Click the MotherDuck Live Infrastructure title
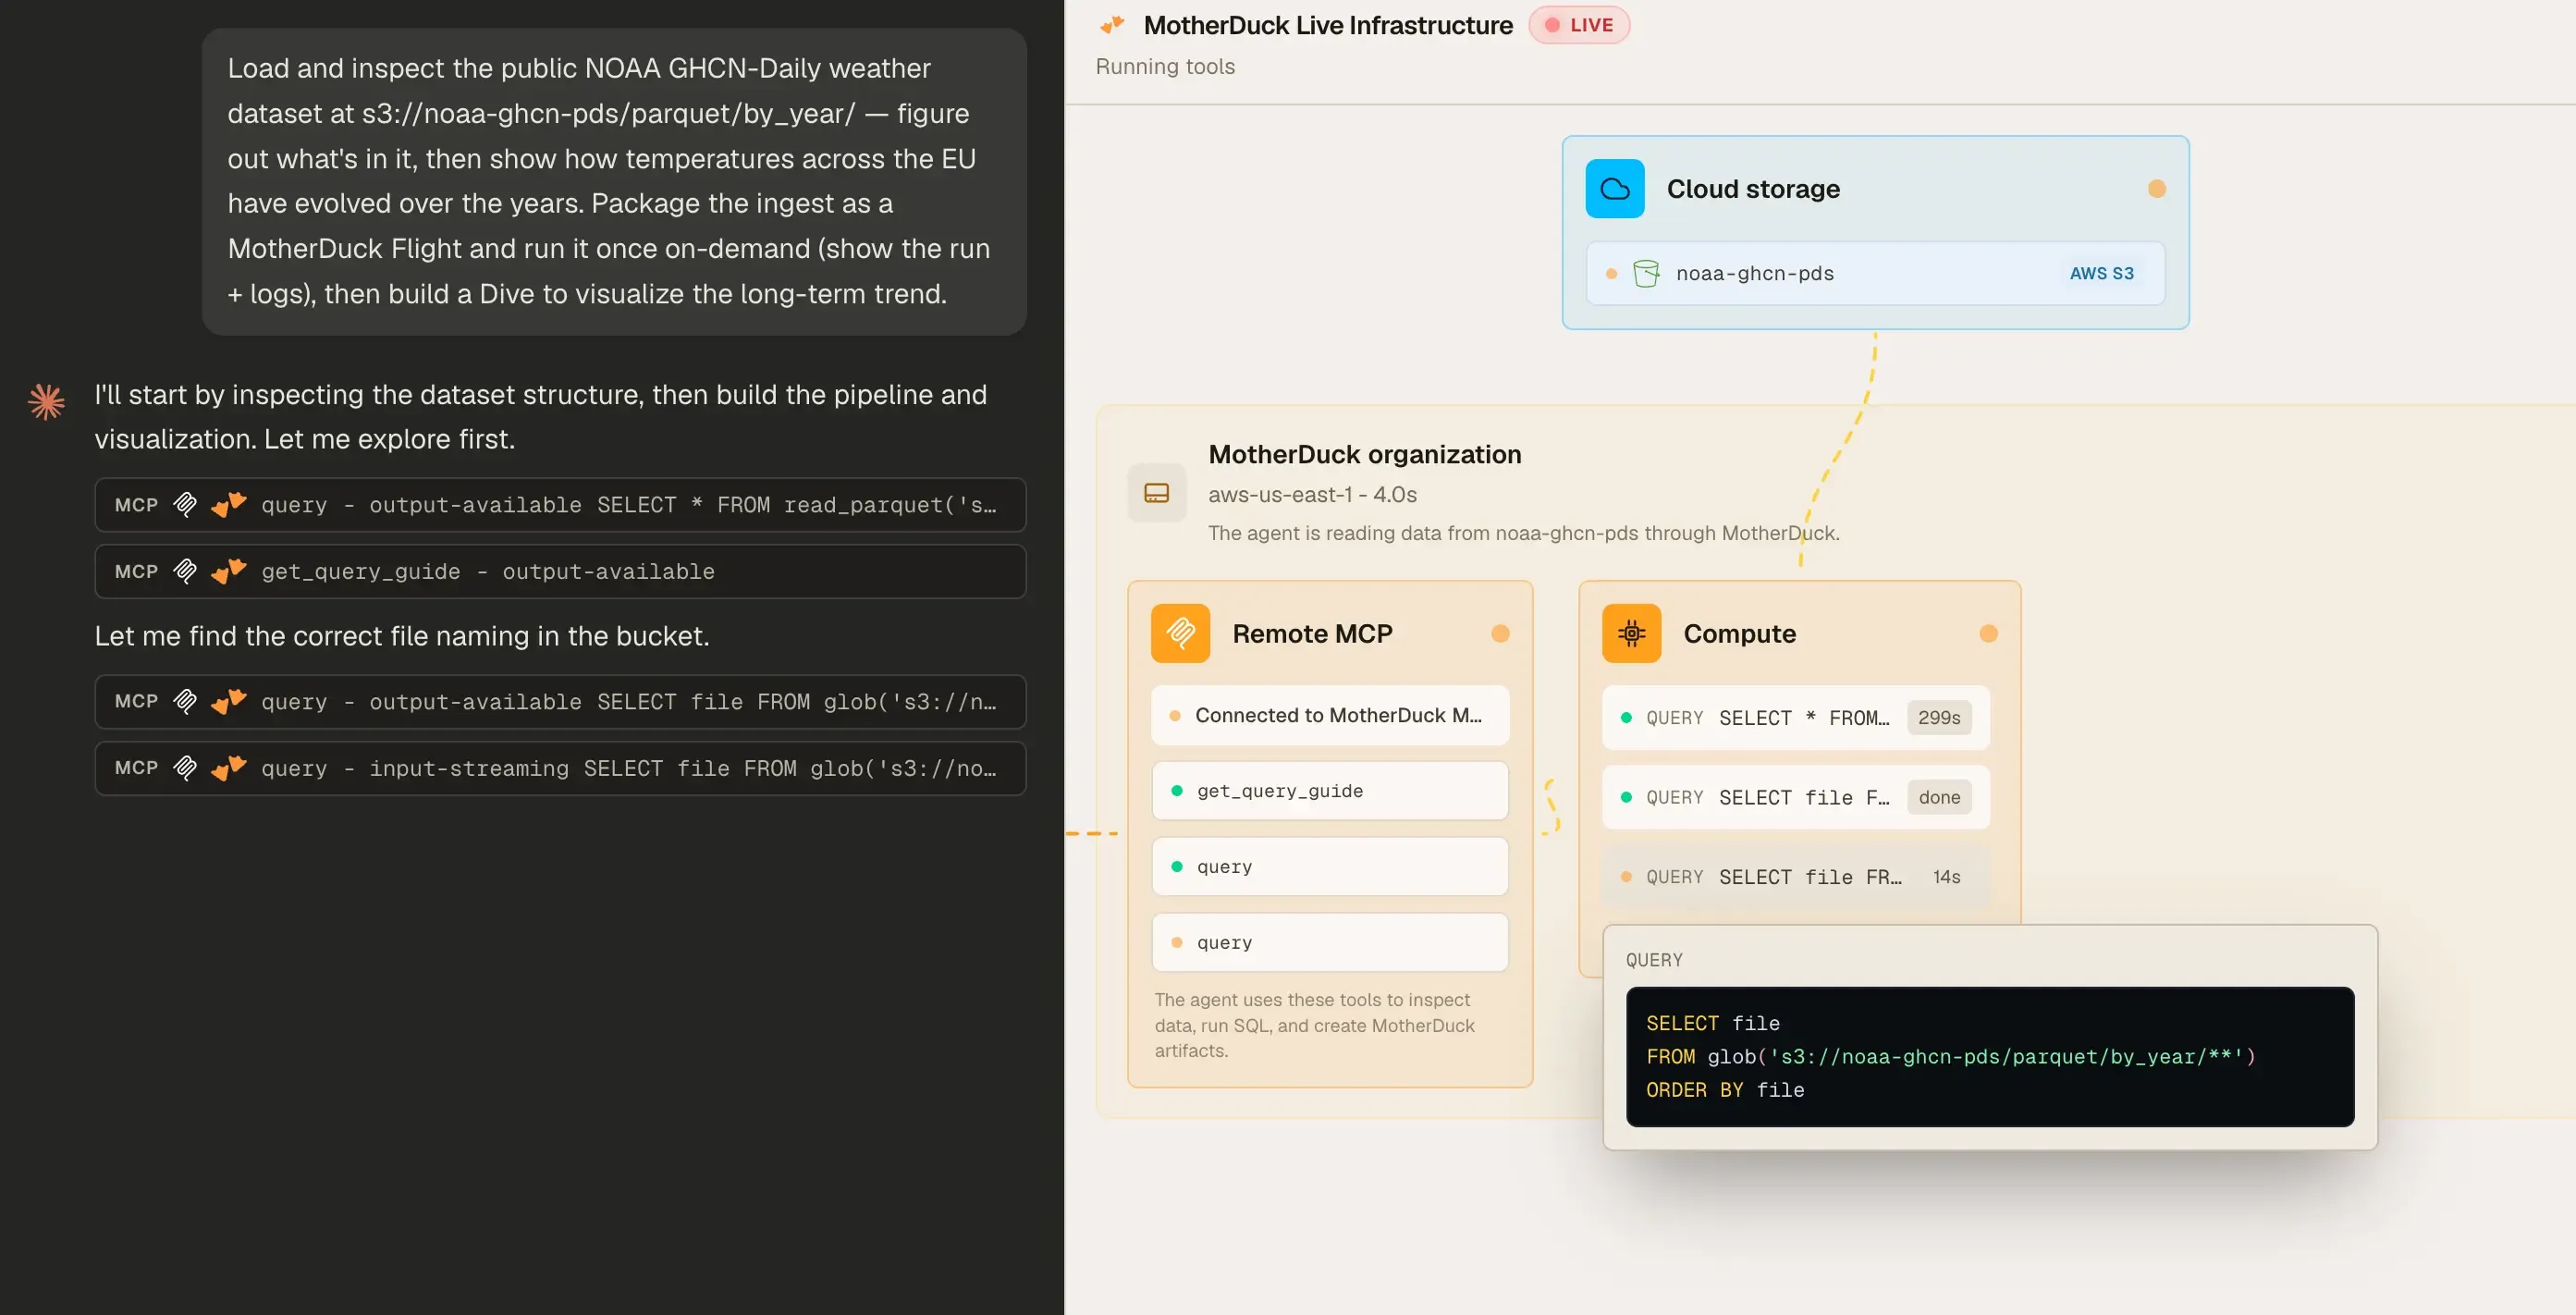Screen dimensions: 2576x1315 pyautogui.click(x=1328, y=25)
